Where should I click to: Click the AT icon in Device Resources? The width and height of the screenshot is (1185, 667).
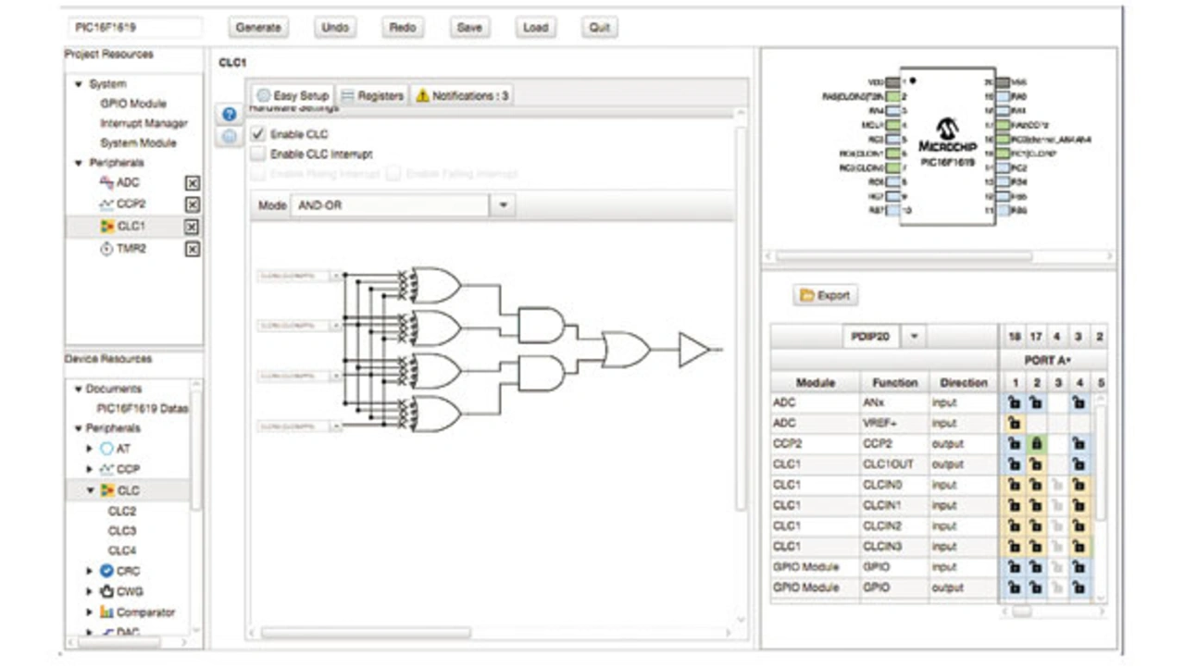106,449
